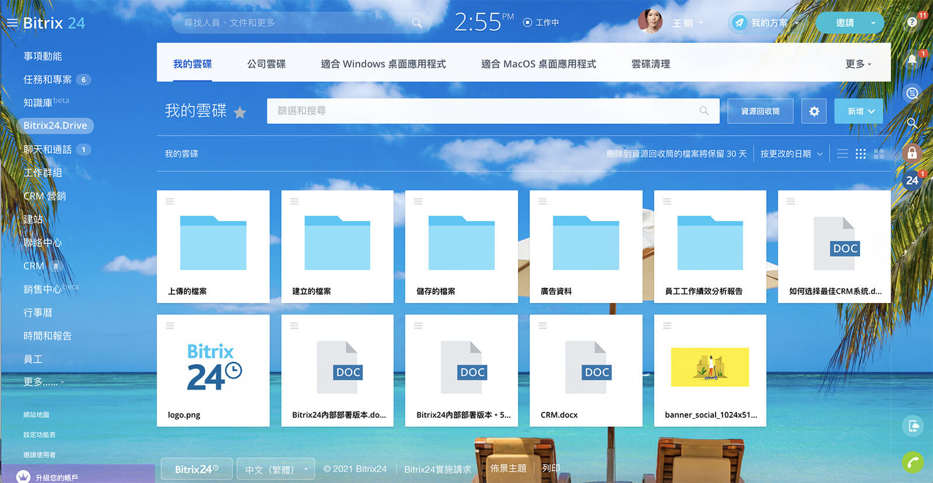Expand the 更多...... sidebar menu
This screenshot has width=933, height=483.
[x=44, y=382]
